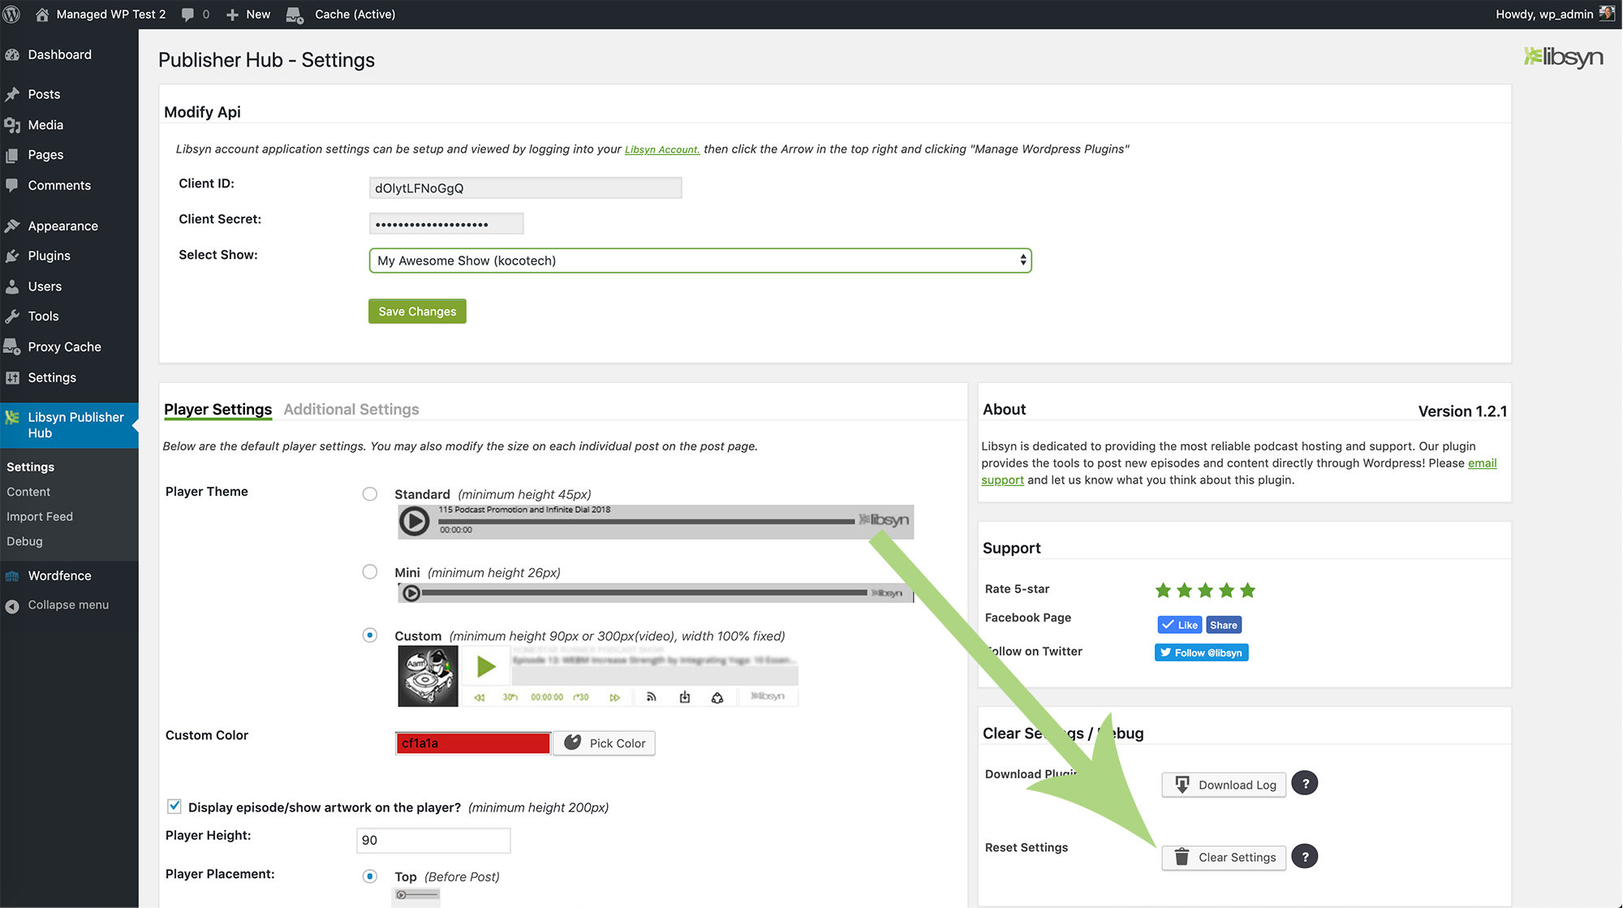The image size is (1623, 908).
Task: Select the Mini player theme radio
Action: pyautogui.click(x=370, y=572)
